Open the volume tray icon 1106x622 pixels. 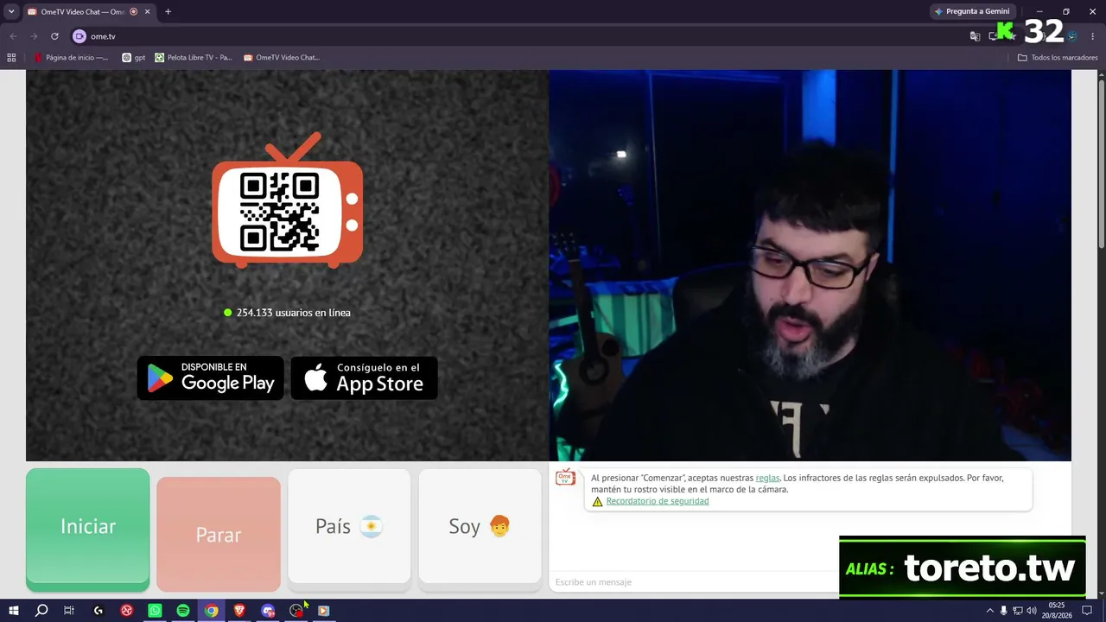1031,611
